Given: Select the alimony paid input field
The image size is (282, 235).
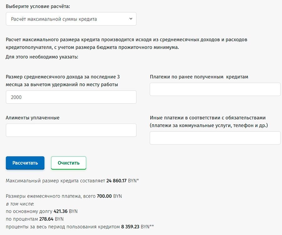Looking at the screenshot, I should [x=71, y=130].
